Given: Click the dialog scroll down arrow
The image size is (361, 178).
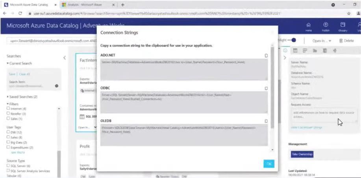Looking at the screenshot, I should 272,150.
